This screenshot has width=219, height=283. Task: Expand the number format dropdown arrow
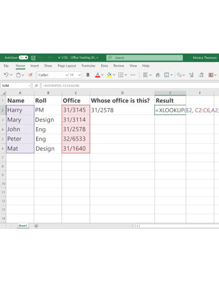tap(184, 75)
